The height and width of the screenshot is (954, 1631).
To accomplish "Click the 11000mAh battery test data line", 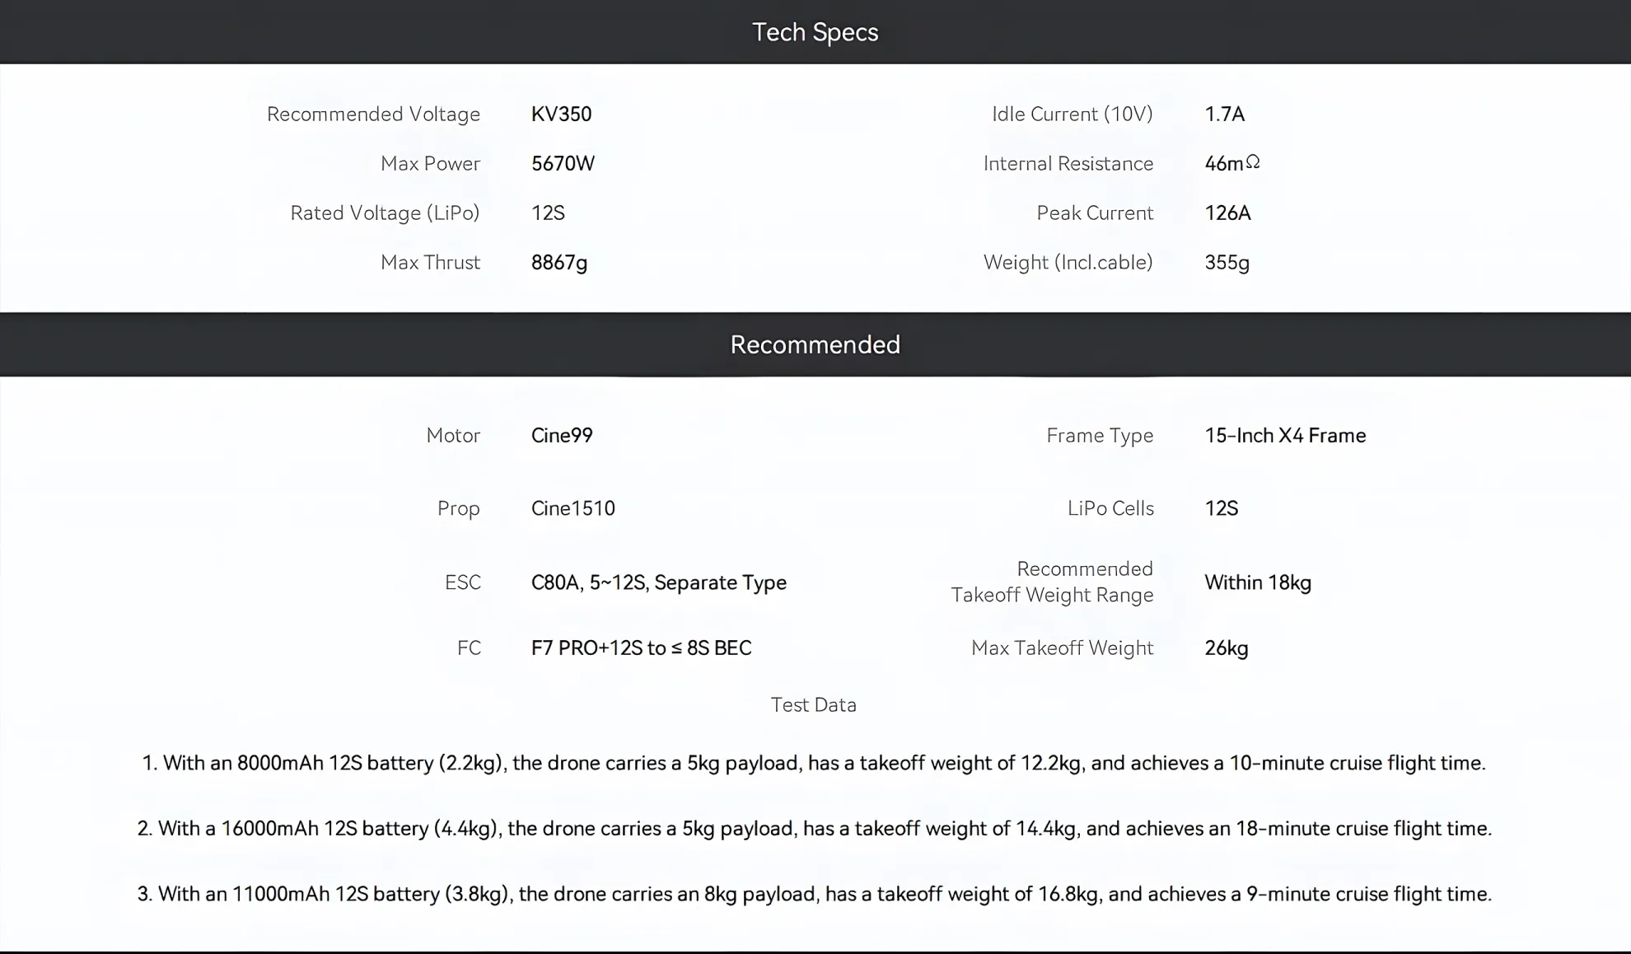I will pyautogui.click(x=815, y=894).
